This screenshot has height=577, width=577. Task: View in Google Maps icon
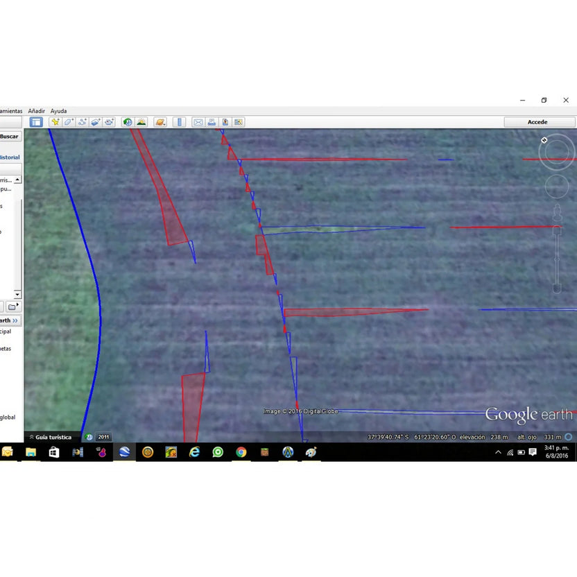pyautogui.click(x=239, y=122)
